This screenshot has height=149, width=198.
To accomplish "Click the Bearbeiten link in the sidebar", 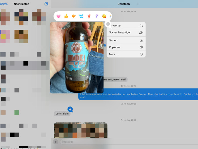I will coord(4,4).
